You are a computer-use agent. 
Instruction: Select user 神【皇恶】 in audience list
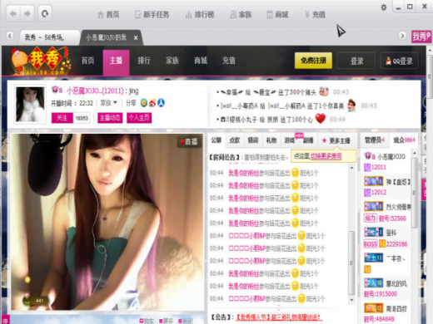[398, 182]
